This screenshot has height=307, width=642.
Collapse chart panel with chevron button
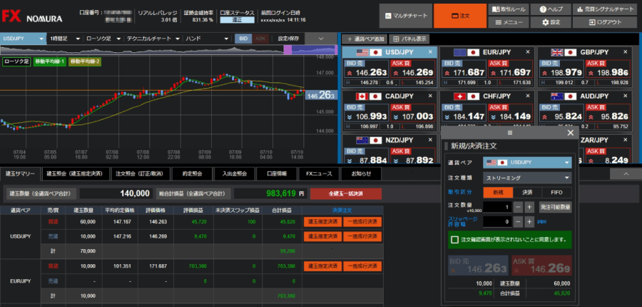pyautogui.click(x=322, y=39)
